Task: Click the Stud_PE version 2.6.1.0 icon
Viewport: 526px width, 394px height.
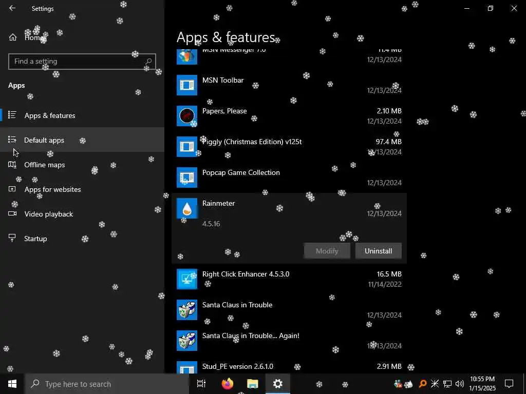Action: [x=187, y=367]
